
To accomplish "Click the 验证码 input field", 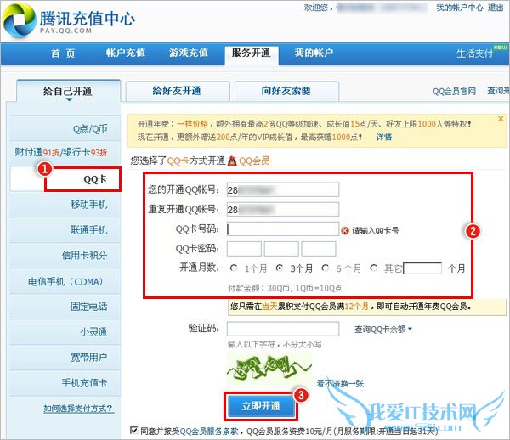I will click(x=283, y=329).
